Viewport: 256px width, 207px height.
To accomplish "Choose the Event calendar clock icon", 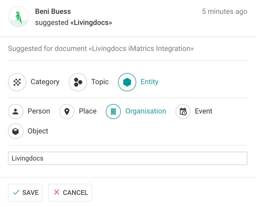I will [x=183, y=112].
